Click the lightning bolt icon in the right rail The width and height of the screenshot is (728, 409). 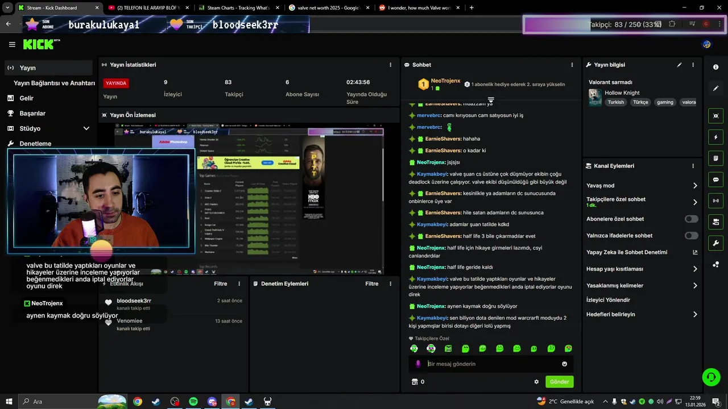pos(715,137)
